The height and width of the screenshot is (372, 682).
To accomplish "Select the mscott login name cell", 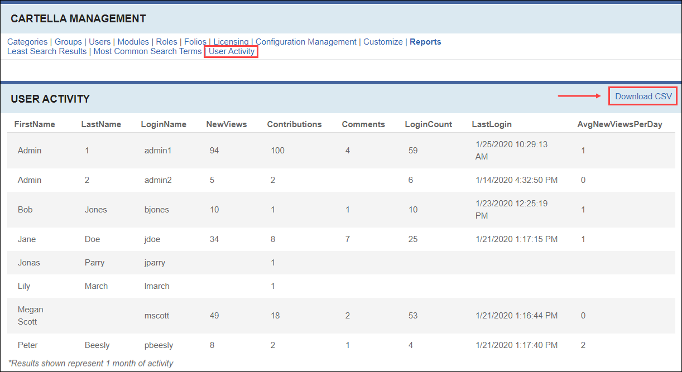I will click(157, 316).
